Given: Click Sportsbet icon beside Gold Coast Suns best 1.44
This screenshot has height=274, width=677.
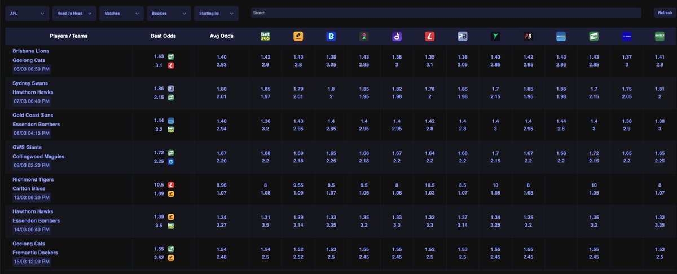Looking at the screenshot, I should [171, 121].
